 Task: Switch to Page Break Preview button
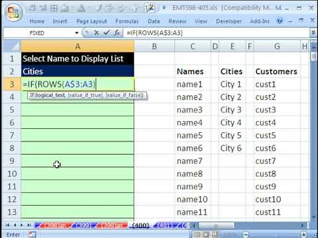[x=215, y=235]
